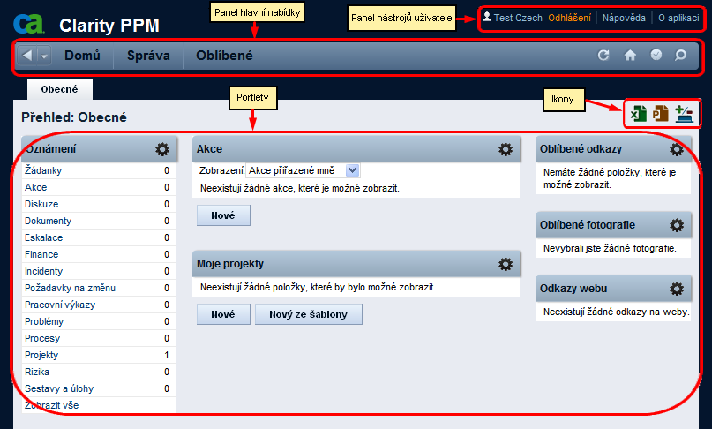Screen dimensions: 712x429
Task: Click Nové button under Moje projekty
Action: 223,314
